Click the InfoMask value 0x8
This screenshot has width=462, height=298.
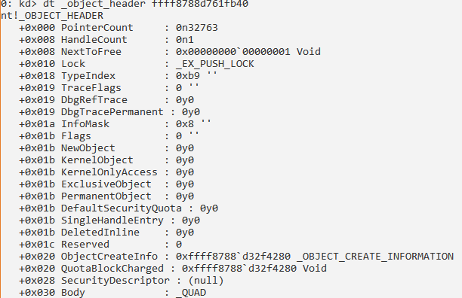pyautogui.click(x=185, y=124)
